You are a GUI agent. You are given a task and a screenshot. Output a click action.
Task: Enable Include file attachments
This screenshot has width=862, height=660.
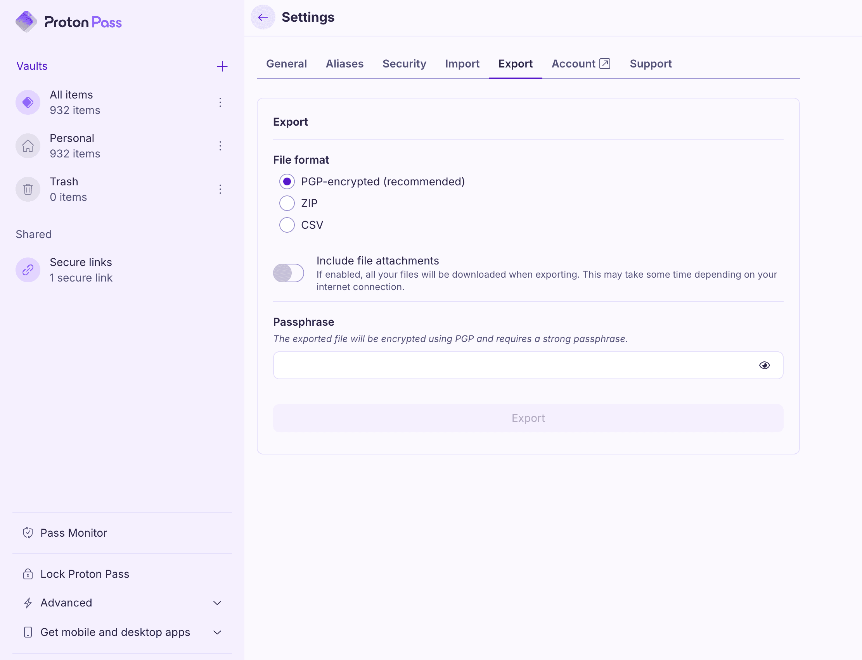pos(288,273)
